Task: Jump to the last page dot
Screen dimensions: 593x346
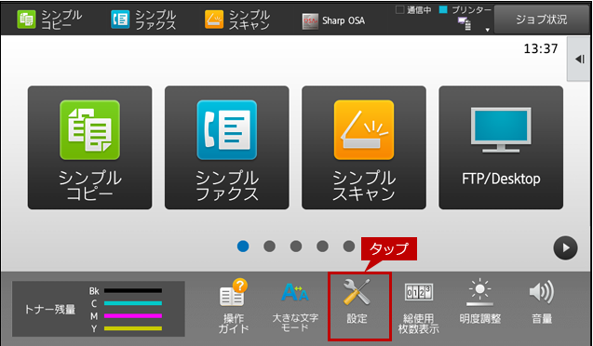Action: tap(349, 246)
